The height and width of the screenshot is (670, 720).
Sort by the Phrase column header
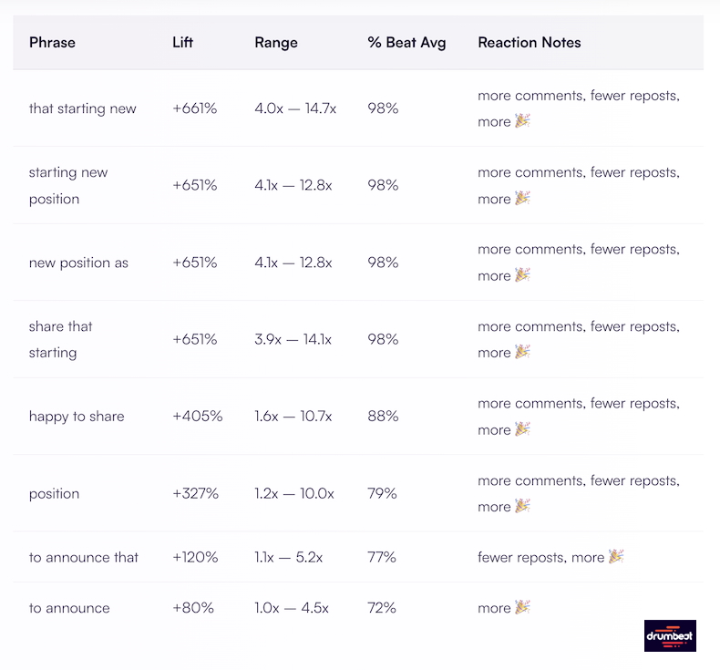click(x=52, y=42)
